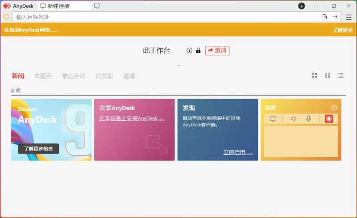The image size is (357, 218).
Task: Click the 立即启用 link in 发现 card
Action: (x=238, y=152)
